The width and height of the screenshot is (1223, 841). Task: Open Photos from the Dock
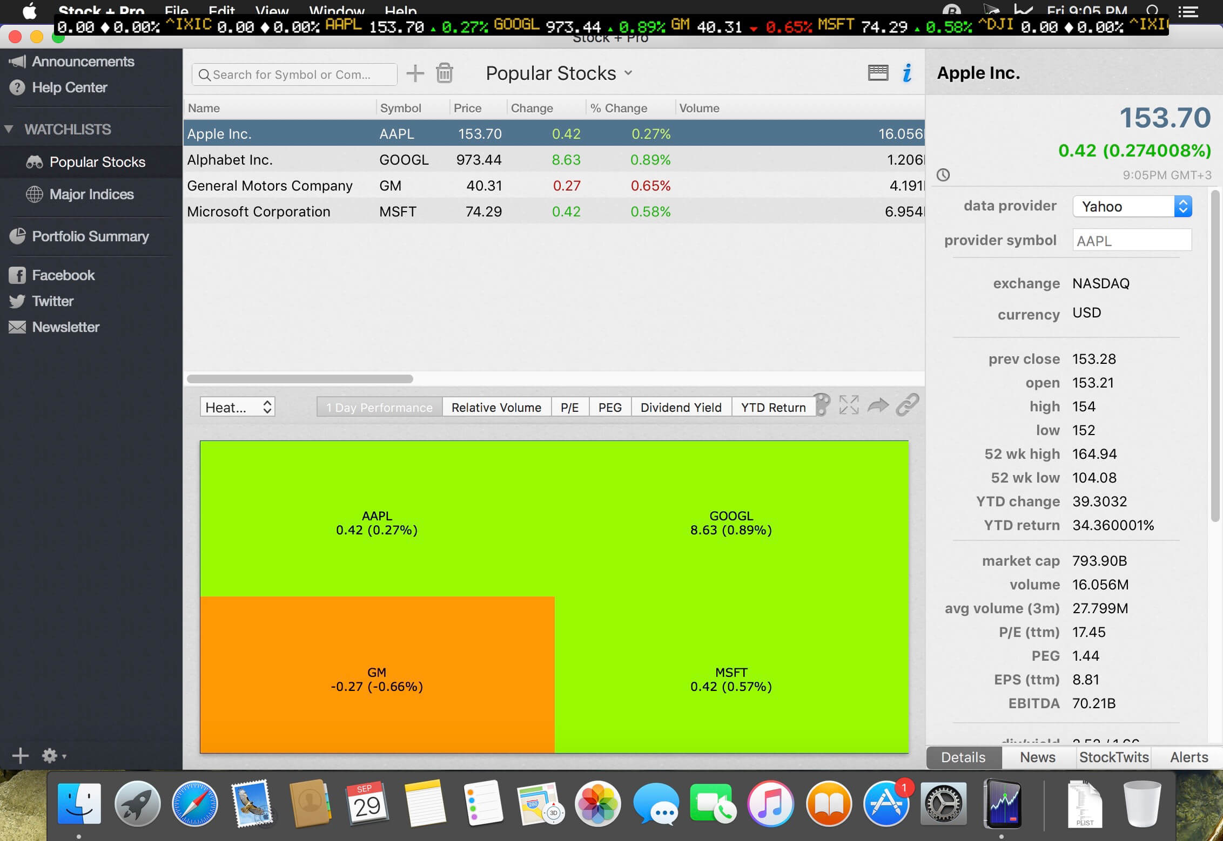pyautogui.click(x=597, y=804)
